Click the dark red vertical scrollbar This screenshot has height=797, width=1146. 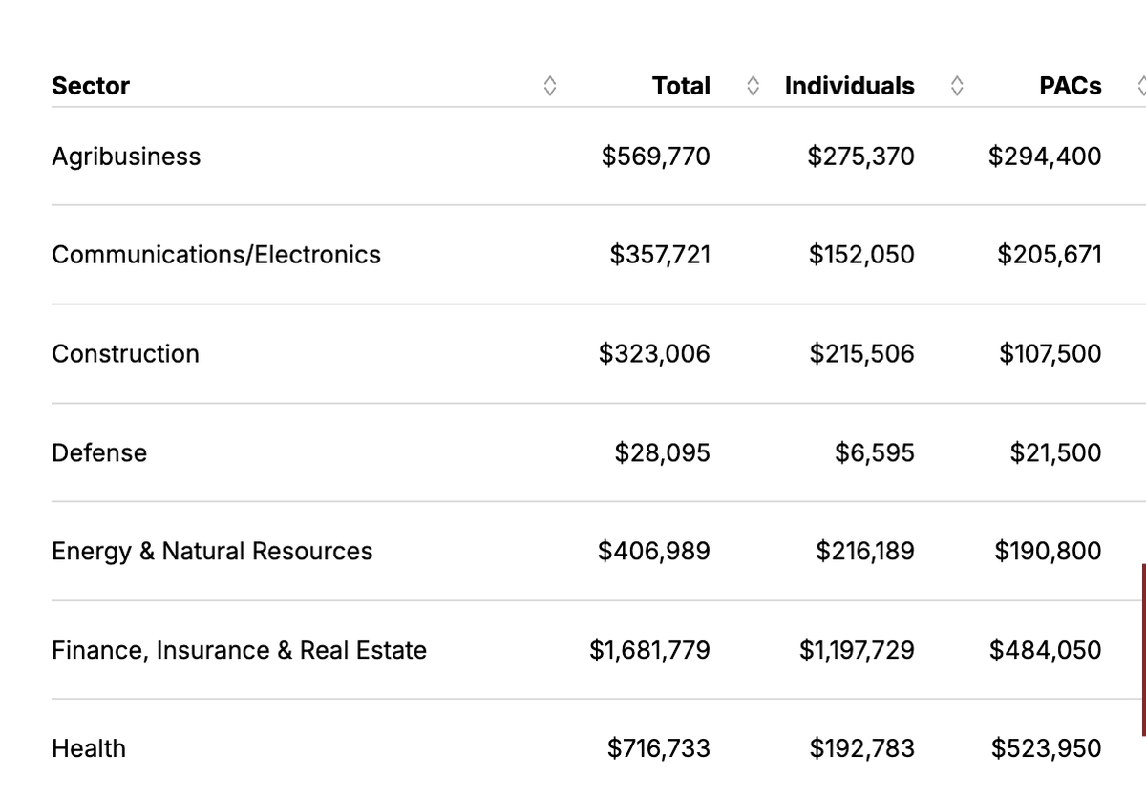[1142, 649]
